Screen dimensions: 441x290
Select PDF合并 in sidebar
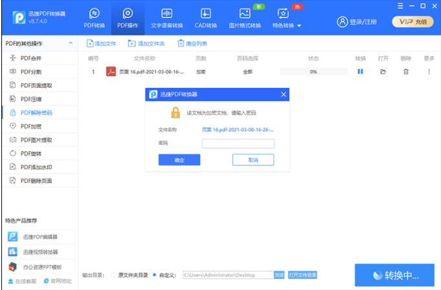click(40, 58)
